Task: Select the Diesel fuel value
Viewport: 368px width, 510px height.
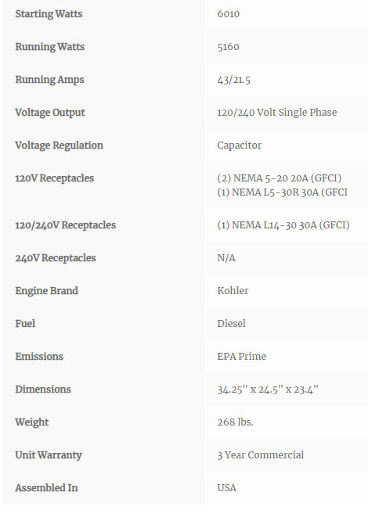Action: click(231, 323)
